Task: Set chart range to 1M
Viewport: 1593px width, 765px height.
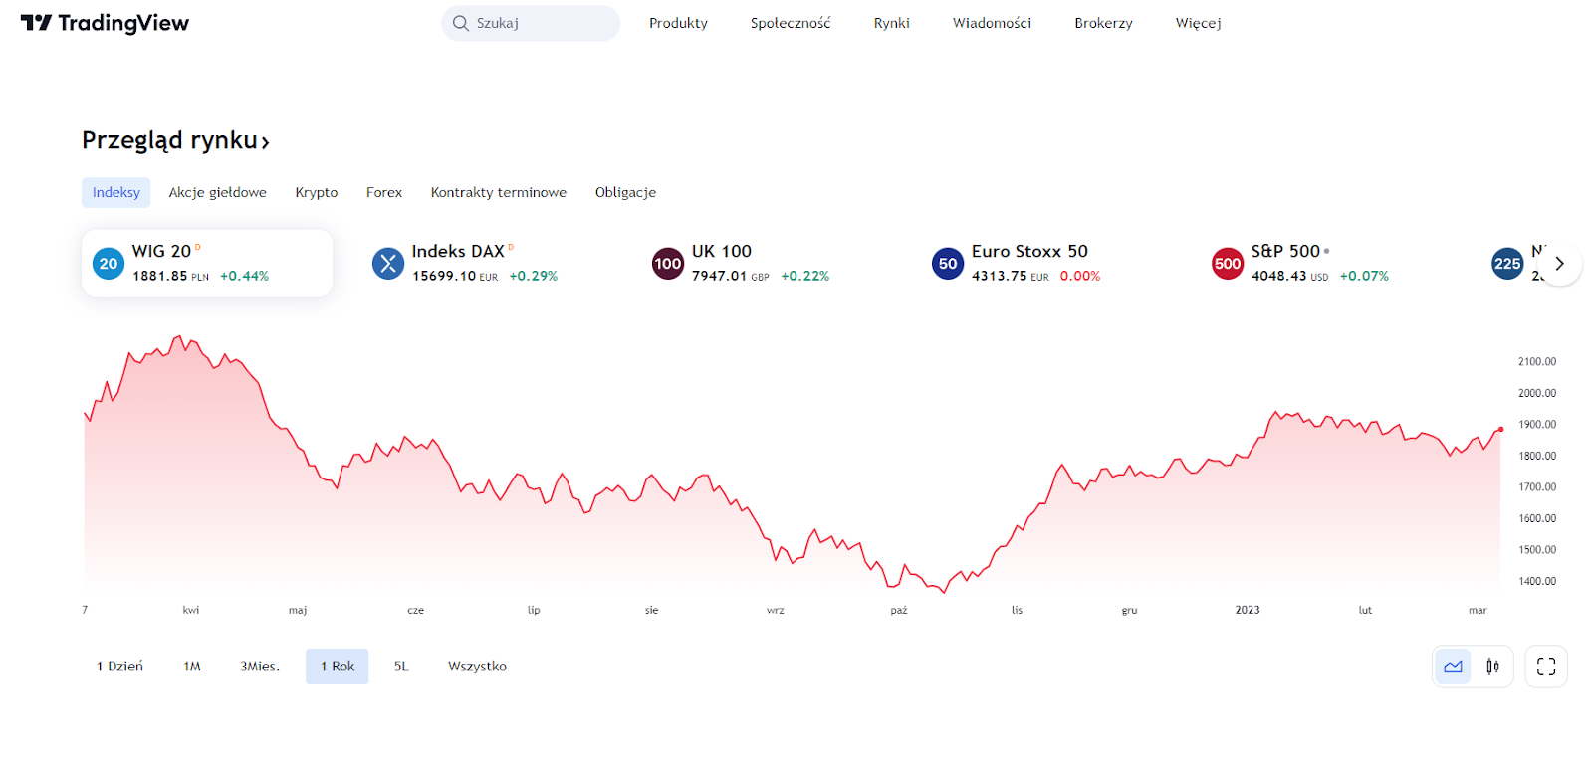Action: [192, 667]
